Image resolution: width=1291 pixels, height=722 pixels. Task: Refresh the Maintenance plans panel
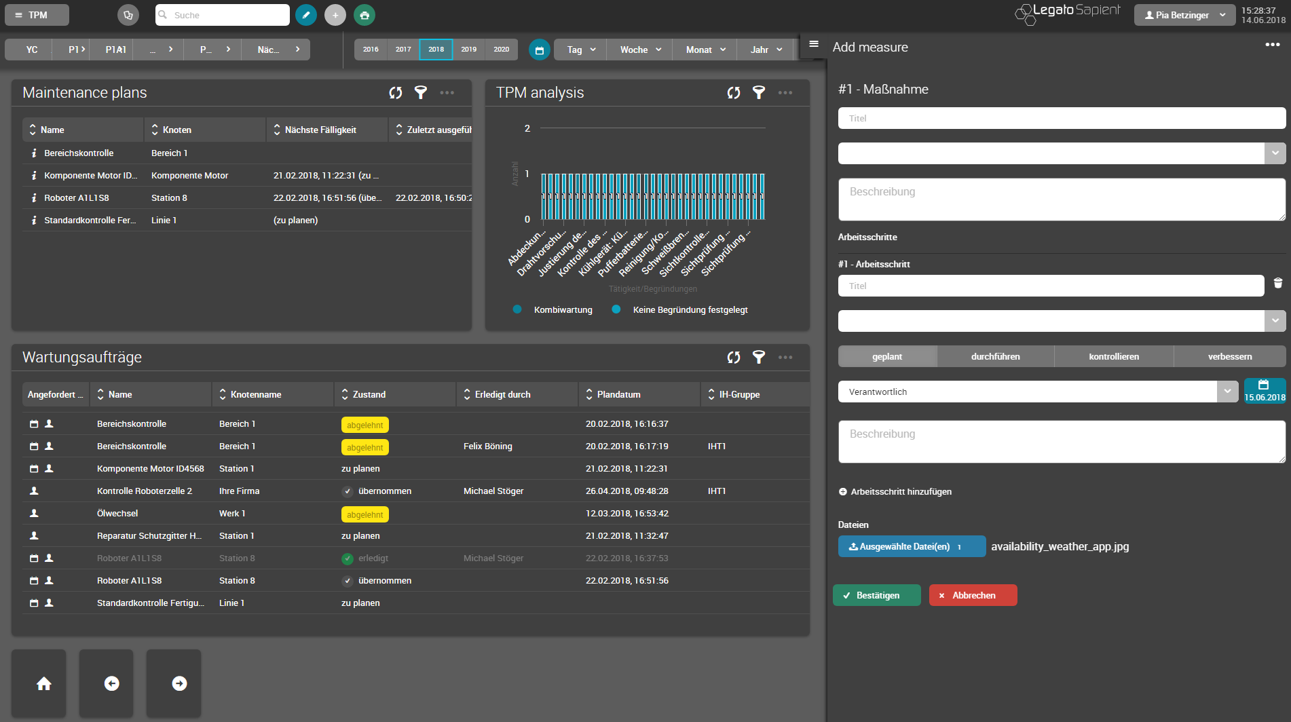coord(396,93)
